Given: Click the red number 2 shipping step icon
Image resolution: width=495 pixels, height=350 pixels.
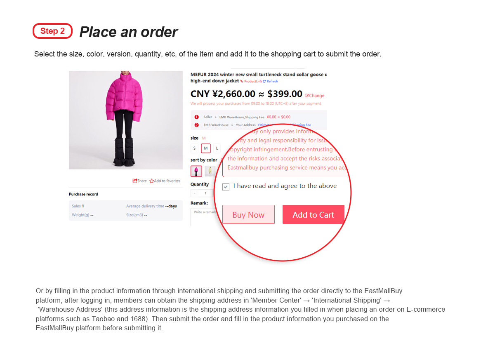Looking at the screenshot, I should pyautogui.click(x=196, y=125).
